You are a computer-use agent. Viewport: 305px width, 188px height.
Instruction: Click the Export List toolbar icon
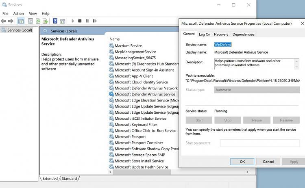pos(45,21)
